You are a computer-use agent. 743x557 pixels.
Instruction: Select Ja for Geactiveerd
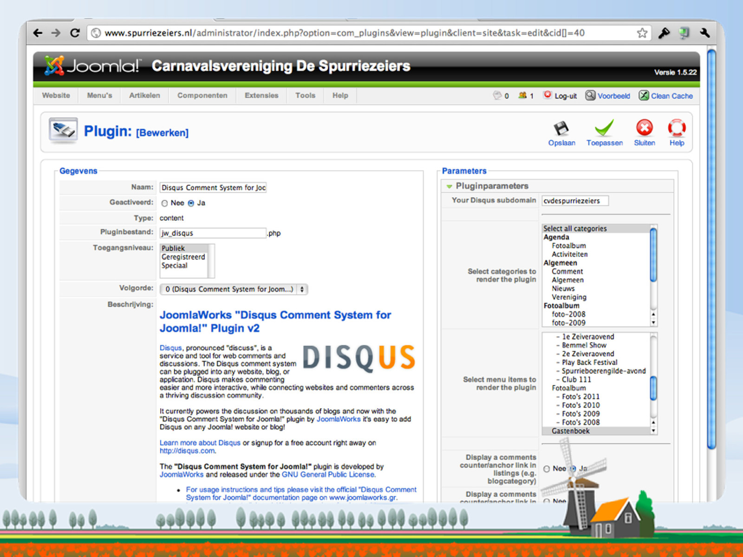191,203
